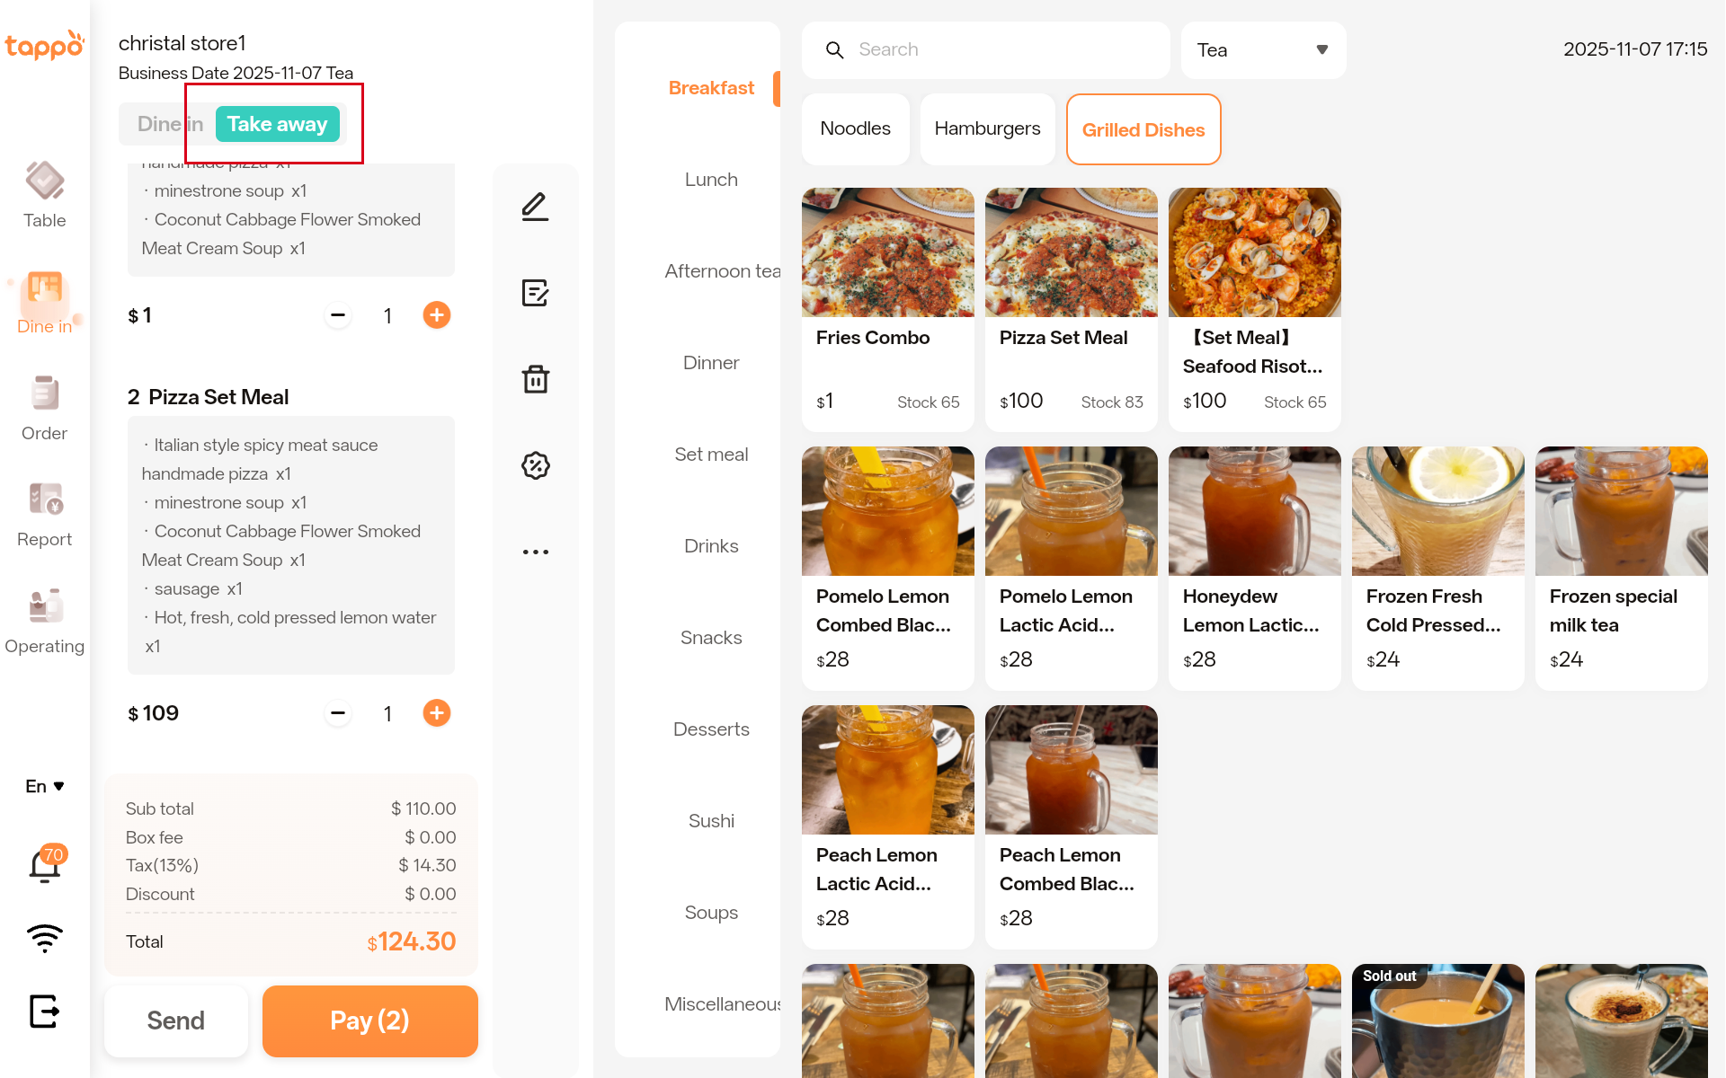Click the order note icon
Screen dimensions: 1726x1078
[x=535, y=293]
